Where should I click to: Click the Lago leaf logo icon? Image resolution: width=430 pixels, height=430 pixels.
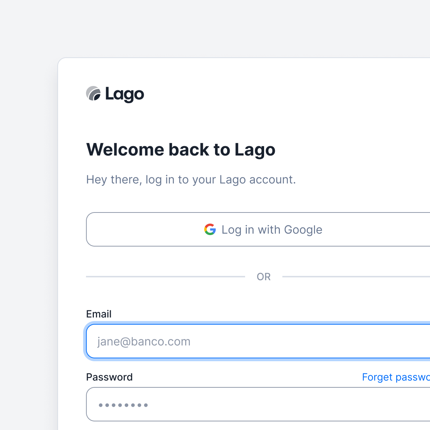[x=93, y=94]
